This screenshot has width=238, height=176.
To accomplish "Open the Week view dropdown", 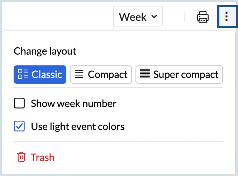I will (138, 17).
